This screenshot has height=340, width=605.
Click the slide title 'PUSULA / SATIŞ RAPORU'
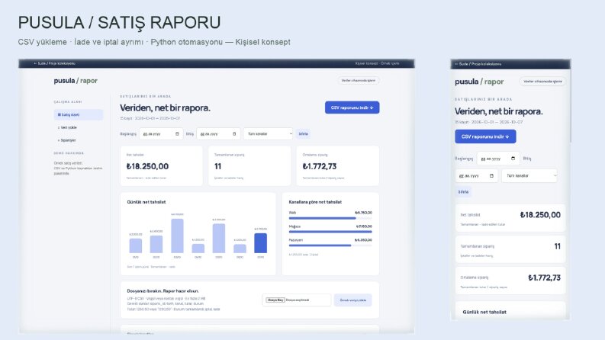click(x=119, y=22)
